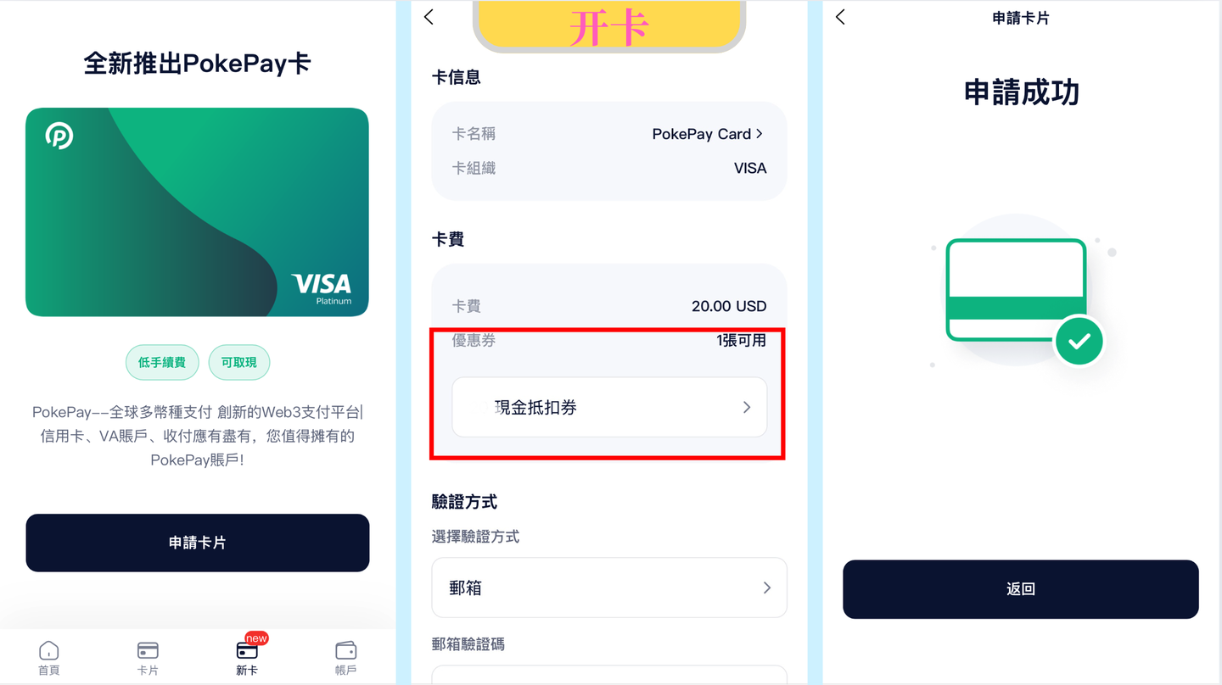The width and height of the screenshot is (1222, 685).
Task: Click the yellow 开卡 banner
Action: click(609, 25)
